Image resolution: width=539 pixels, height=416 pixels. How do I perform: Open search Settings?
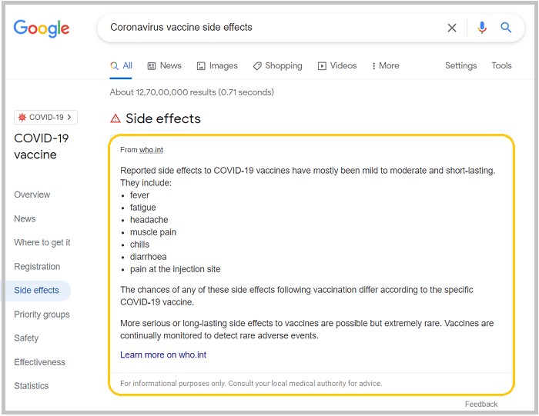coord(460,65)
